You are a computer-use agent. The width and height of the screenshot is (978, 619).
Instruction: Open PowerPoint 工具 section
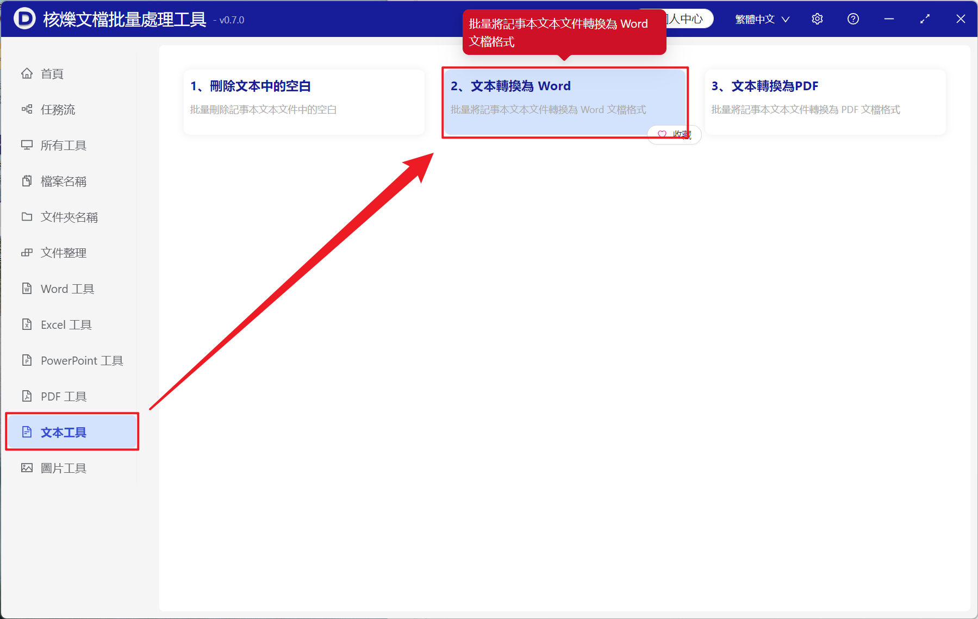pos(71,360)
